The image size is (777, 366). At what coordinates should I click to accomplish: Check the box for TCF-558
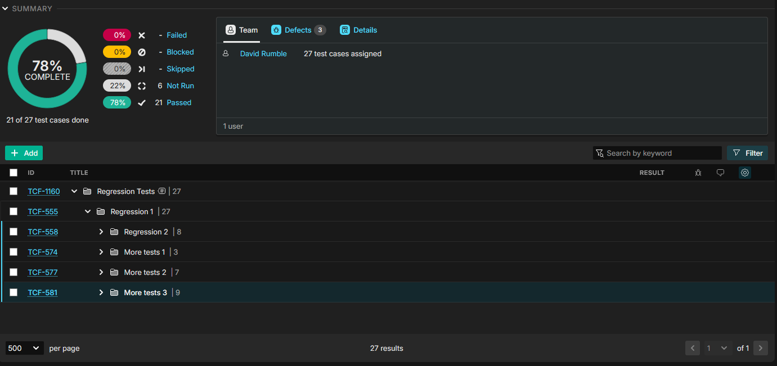(14, 232)
